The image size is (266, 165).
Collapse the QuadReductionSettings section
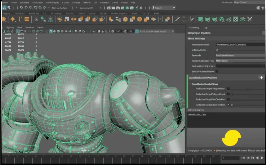click(x=190, y=84)
